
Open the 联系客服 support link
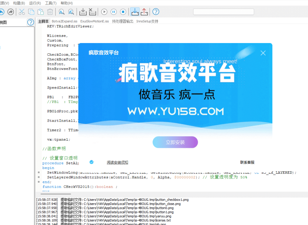pos(248,162)
